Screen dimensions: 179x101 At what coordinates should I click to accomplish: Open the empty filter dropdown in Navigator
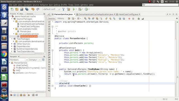coord(40,60)
